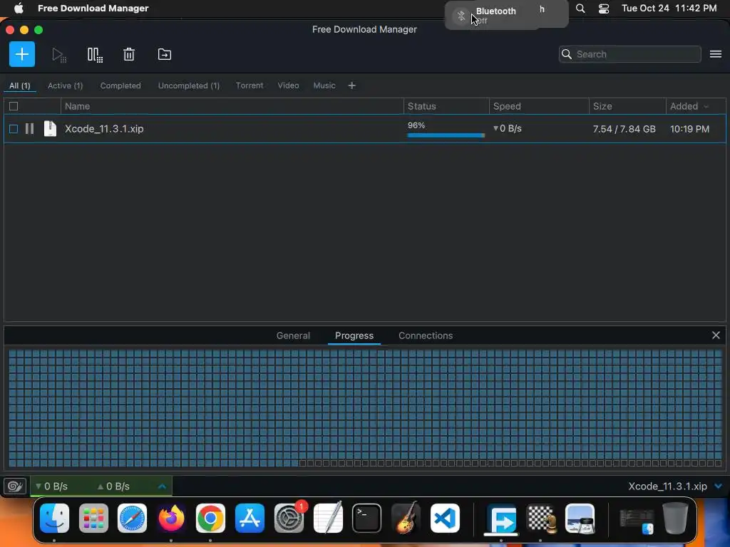Delete selected download with trash icon
Image resolution: width=730 pixels, height=547 pixels.
[x=129, y=54]
